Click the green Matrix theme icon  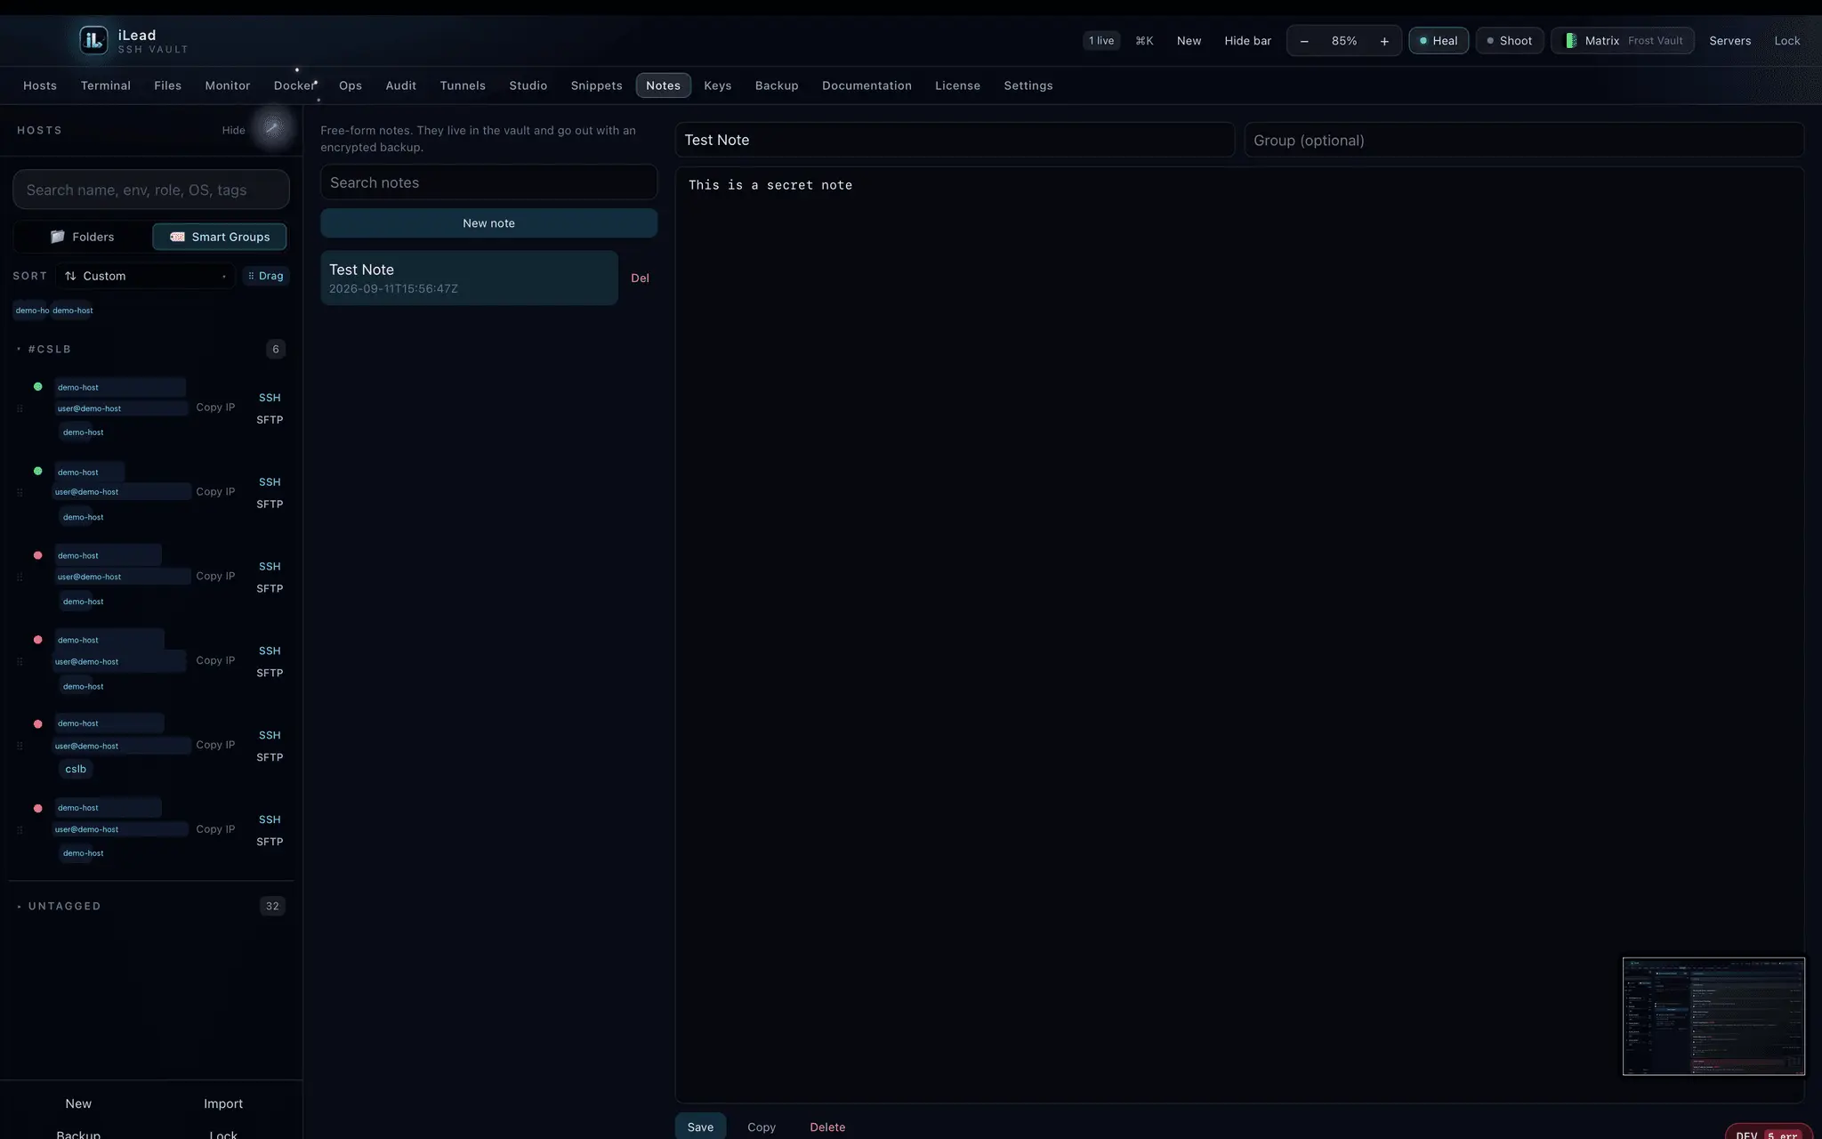pyautogui.click(x=1571, y=41)
